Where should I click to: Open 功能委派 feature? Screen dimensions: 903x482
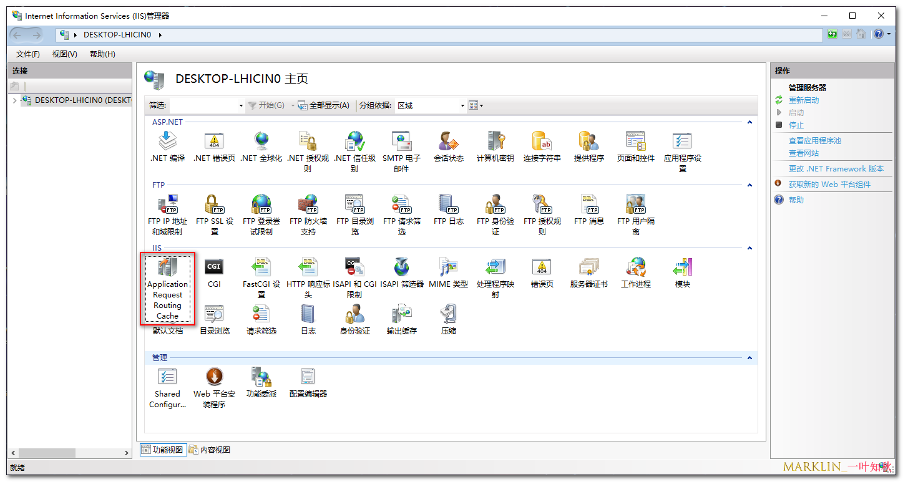click(261, 382)
